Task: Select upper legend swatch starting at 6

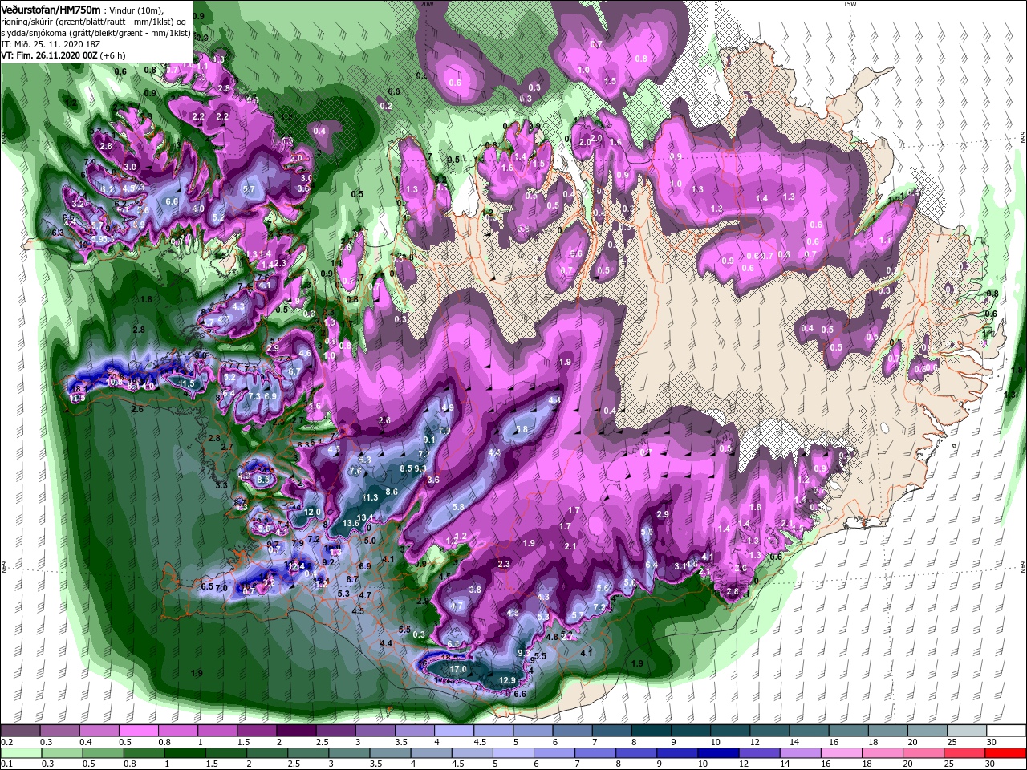Action: 573,731
